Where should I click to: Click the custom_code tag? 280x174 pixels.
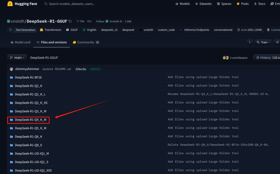coord(166,30)
